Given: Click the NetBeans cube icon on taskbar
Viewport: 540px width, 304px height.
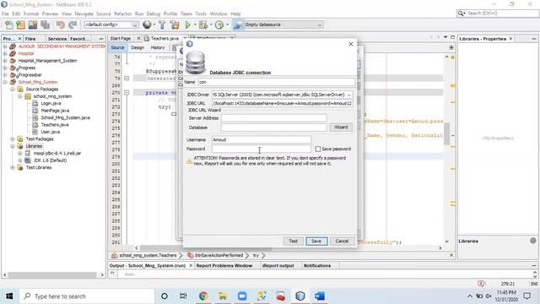Looking at the screenshot, I should coord(300,296).
